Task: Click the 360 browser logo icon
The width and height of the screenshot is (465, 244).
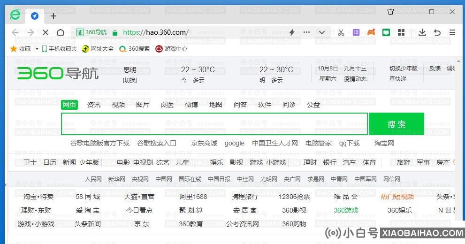Action: pyautogui.click(x=15, y=15)
